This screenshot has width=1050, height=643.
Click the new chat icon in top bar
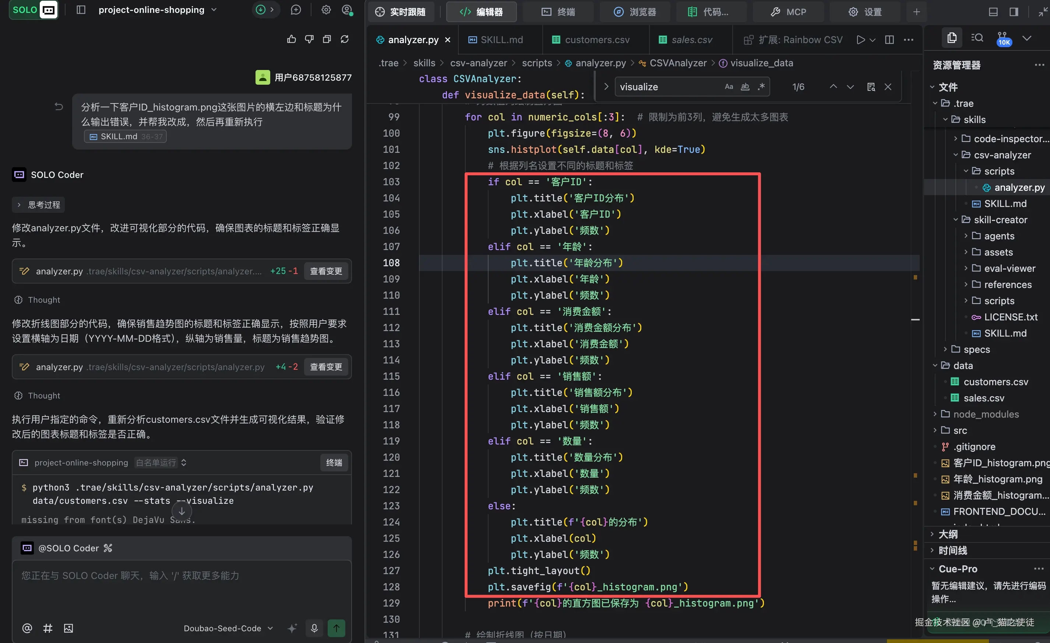296,10
